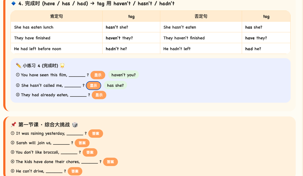Click table cell 'They haven't finished'

(x=201, y=38)
